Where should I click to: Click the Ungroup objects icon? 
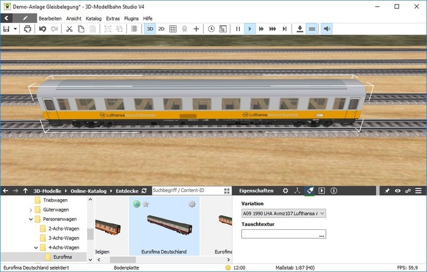tap(120, 29)
